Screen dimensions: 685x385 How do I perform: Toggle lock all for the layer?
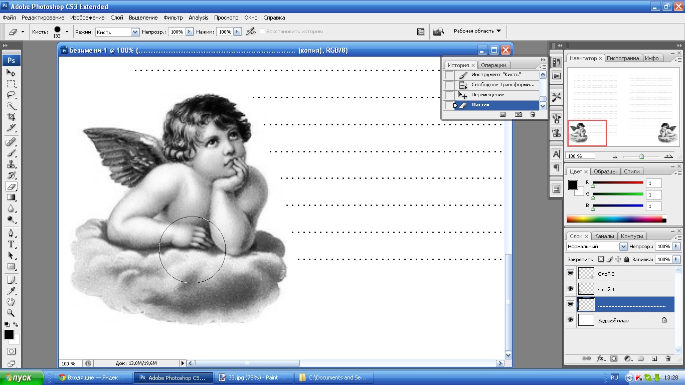pyautogui.click(x=626, y=259)
